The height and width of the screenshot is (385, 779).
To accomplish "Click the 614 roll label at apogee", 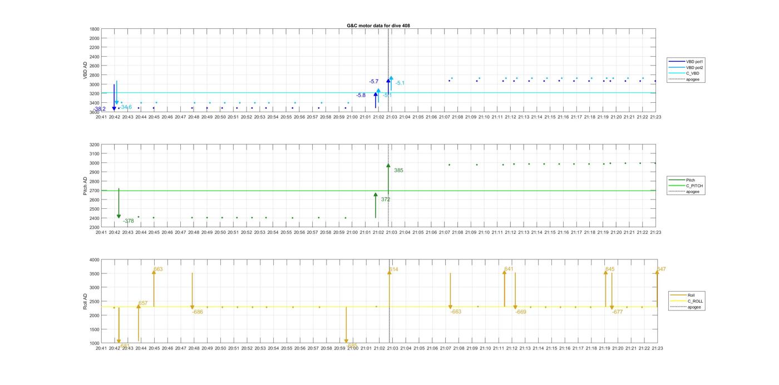I will [x=393, y=269].
